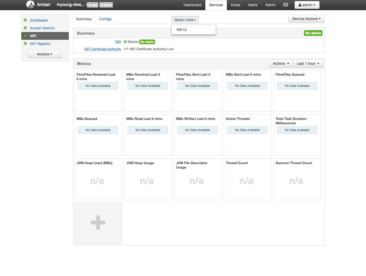Open the Last 1 hour time range dropdown
366x276 pixels.
pos(308,63)
